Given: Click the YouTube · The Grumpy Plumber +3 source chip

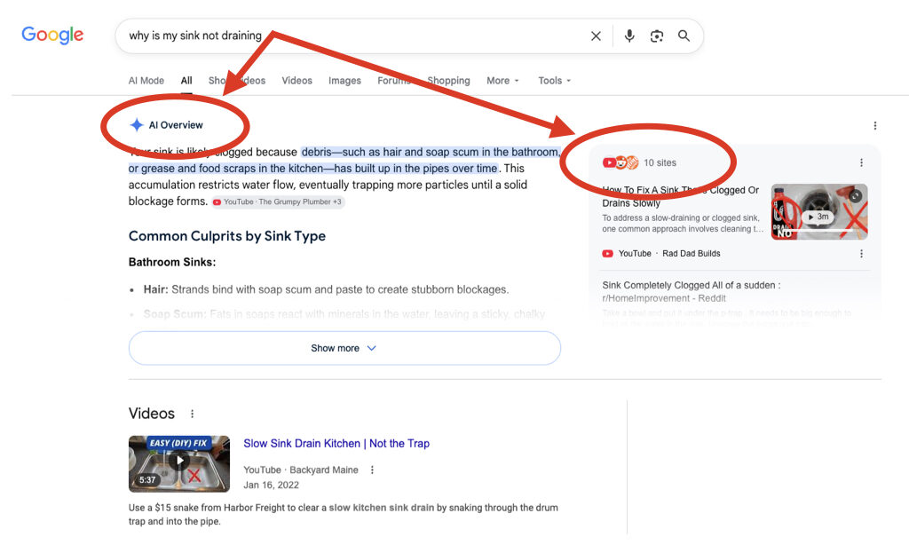Looking at the screenshot, I should point(277,201).
